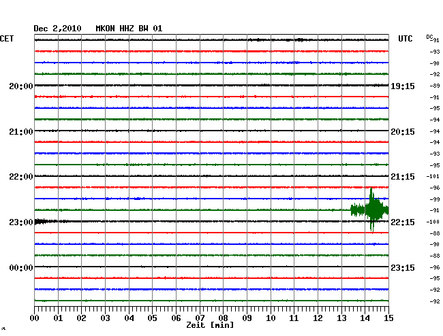Select the 22:00 CET time label
Image resolution: width=443 pixels, height=336 pixels.
(21, 177)
